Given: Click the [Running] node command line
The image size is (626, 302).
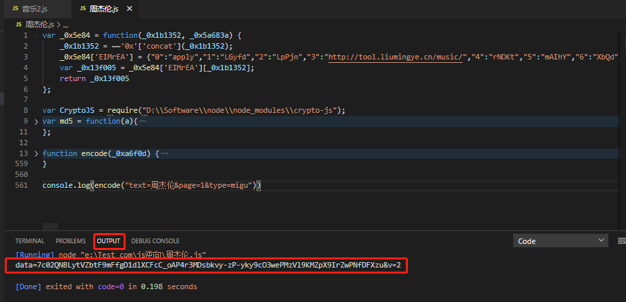Looking at the screenshot, I should [x=111, y=254].
